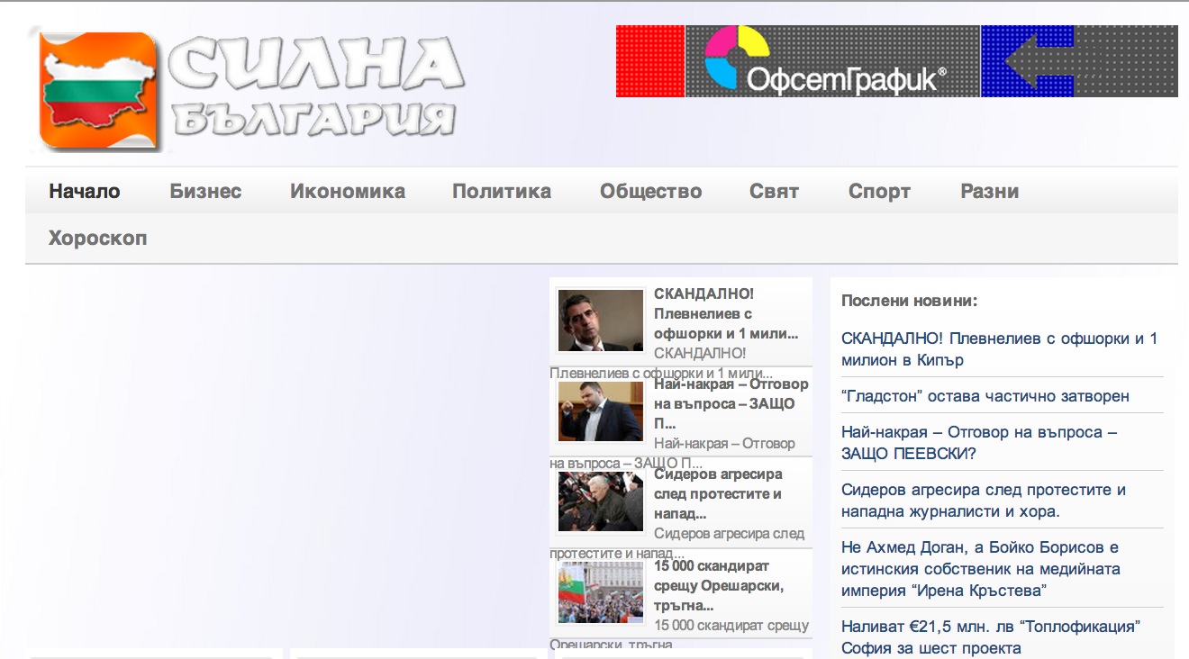Open the "Гладстон" остава частично затворен link
Viewport: 1189px width, 659px height.
[x=985, y=396]
